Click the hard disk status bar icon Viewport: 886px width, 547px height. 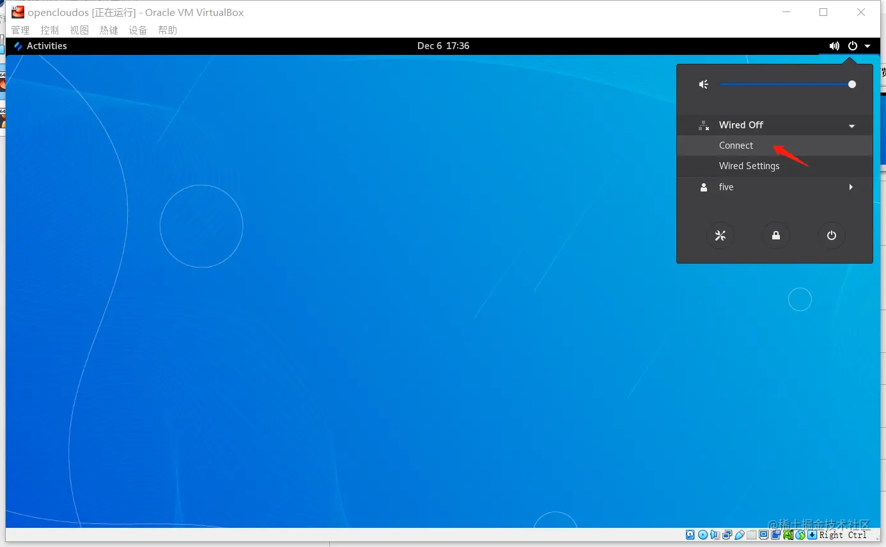pyautogui.click(x=690, y=535)
